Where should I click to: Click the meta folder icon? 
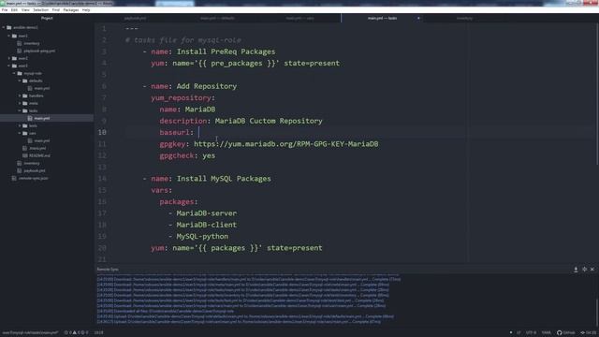point(25,103)
